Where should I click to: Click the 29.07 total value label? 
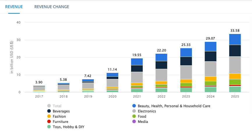211,38
